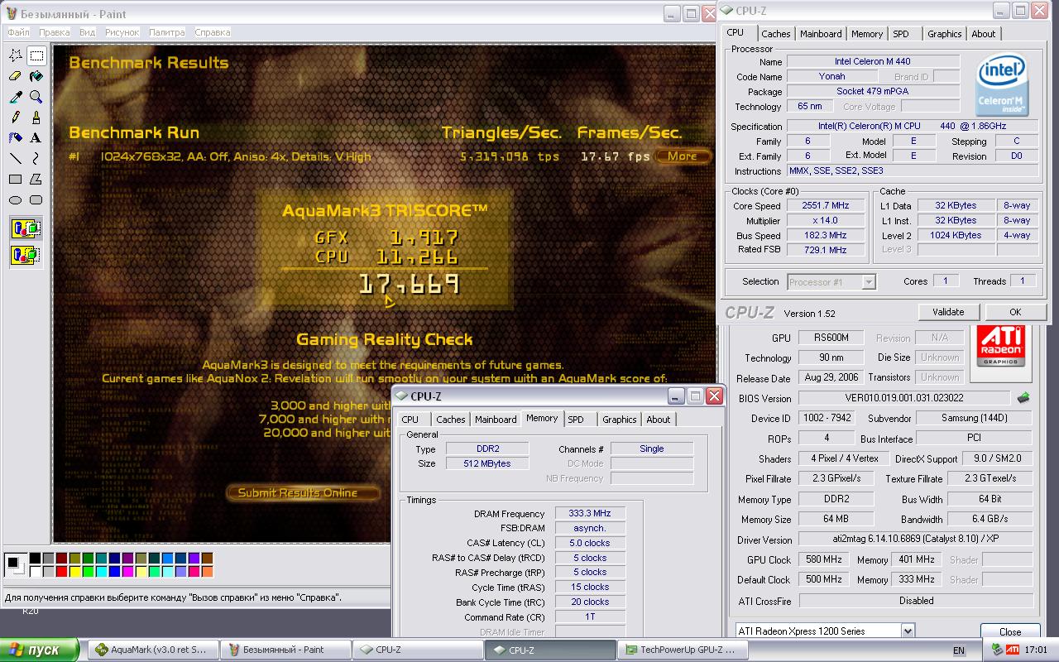Image resolution: width=1059 pixels, height=662 pixels.
Task: Select the Rounded Rectangle tool
Action: (36, 200)
